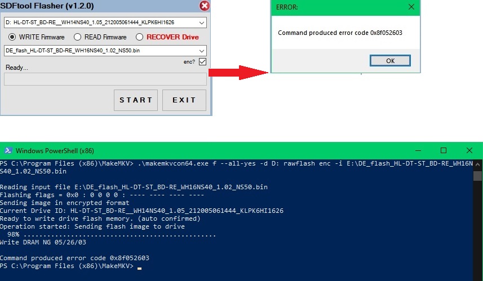This screenshot has width=483, height=281.
Task: Expand the drive selection dropdown arrow
Action: [201, 23]
